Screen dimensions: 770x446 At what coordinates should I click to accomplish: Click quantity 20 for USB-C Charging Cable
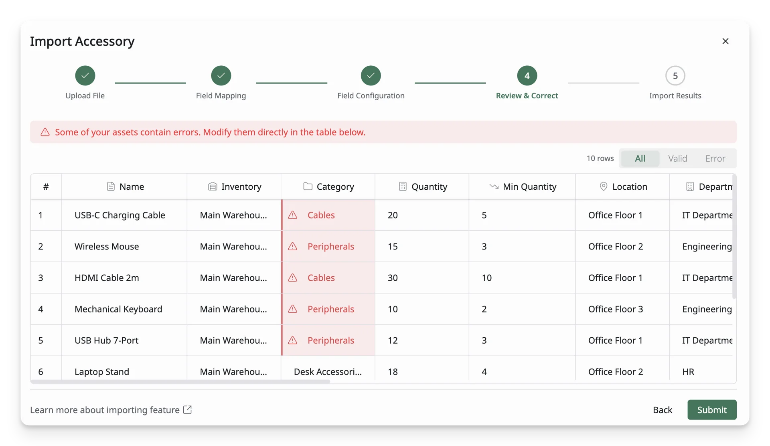point(422,215)
